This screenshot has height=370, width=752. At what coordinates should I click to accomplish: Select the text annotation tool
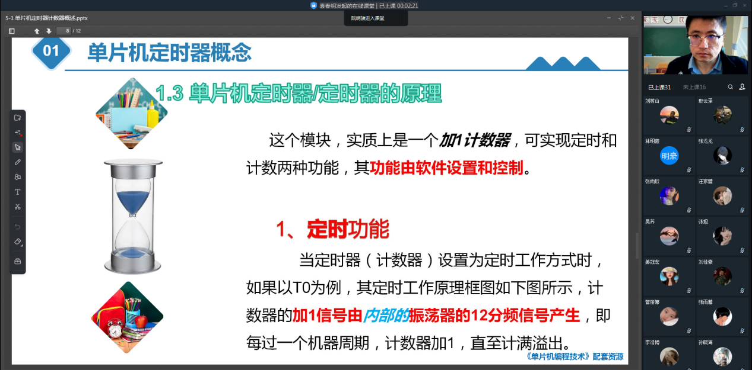18,192
